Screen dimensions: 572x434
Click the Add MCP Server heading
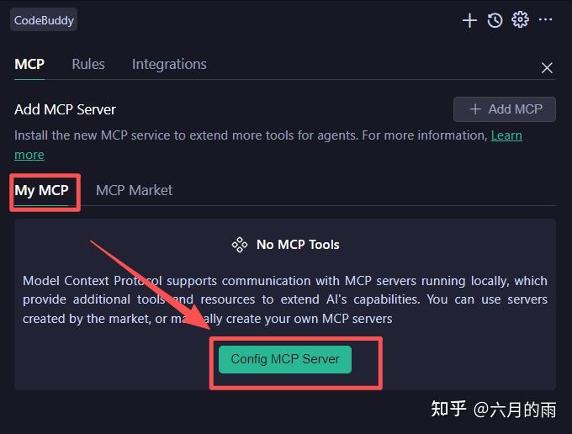65,109
